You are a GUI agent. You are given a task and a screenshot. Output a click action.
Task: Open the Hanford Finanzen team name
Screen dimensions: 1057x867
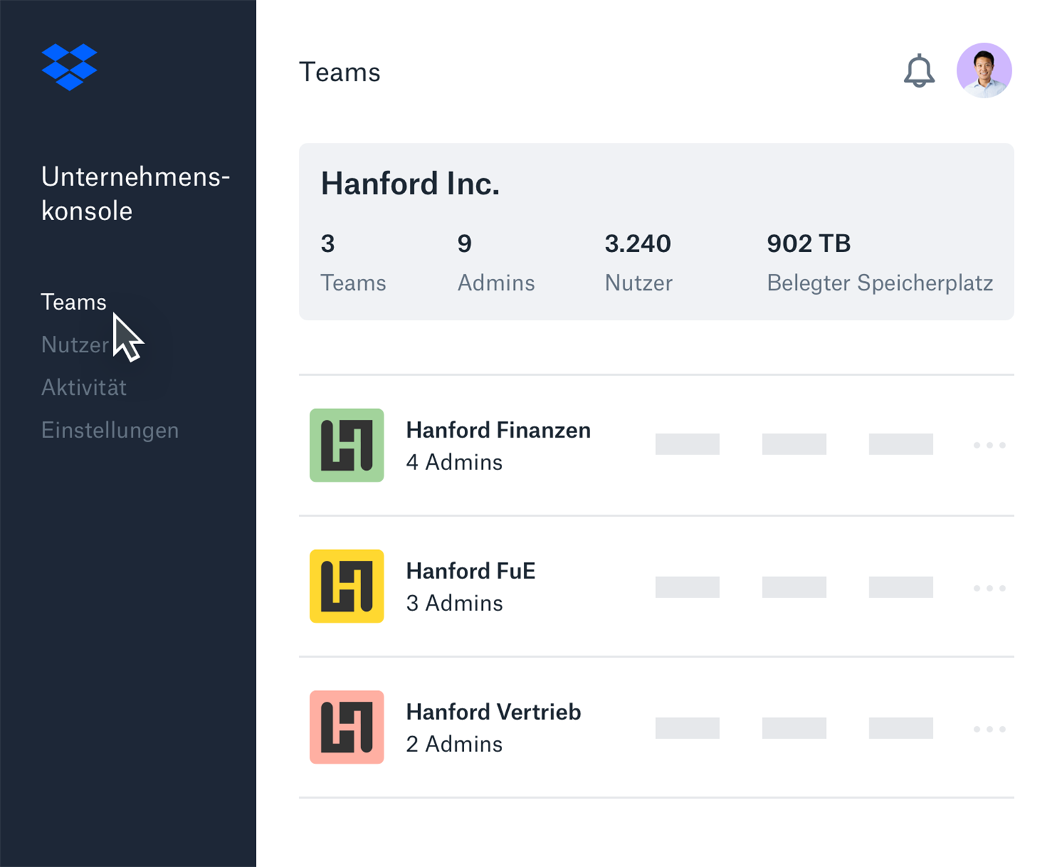click(498, 430)
